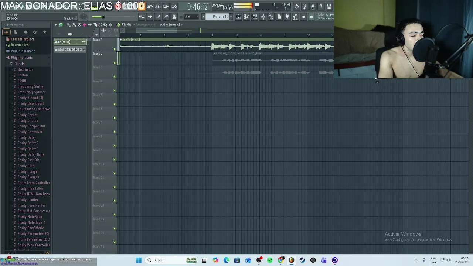Screen dimensions: 473x266
Task: Open the Mixer window
Action: (263, 17)
